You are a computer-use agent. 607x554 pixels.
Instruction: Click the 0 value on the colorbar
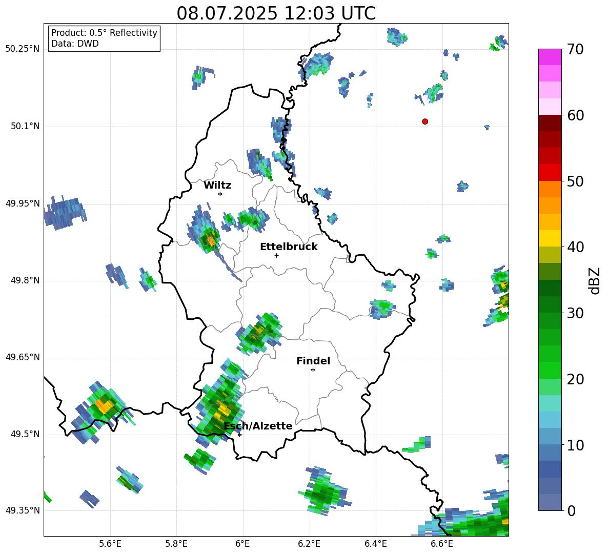point(571,510)
